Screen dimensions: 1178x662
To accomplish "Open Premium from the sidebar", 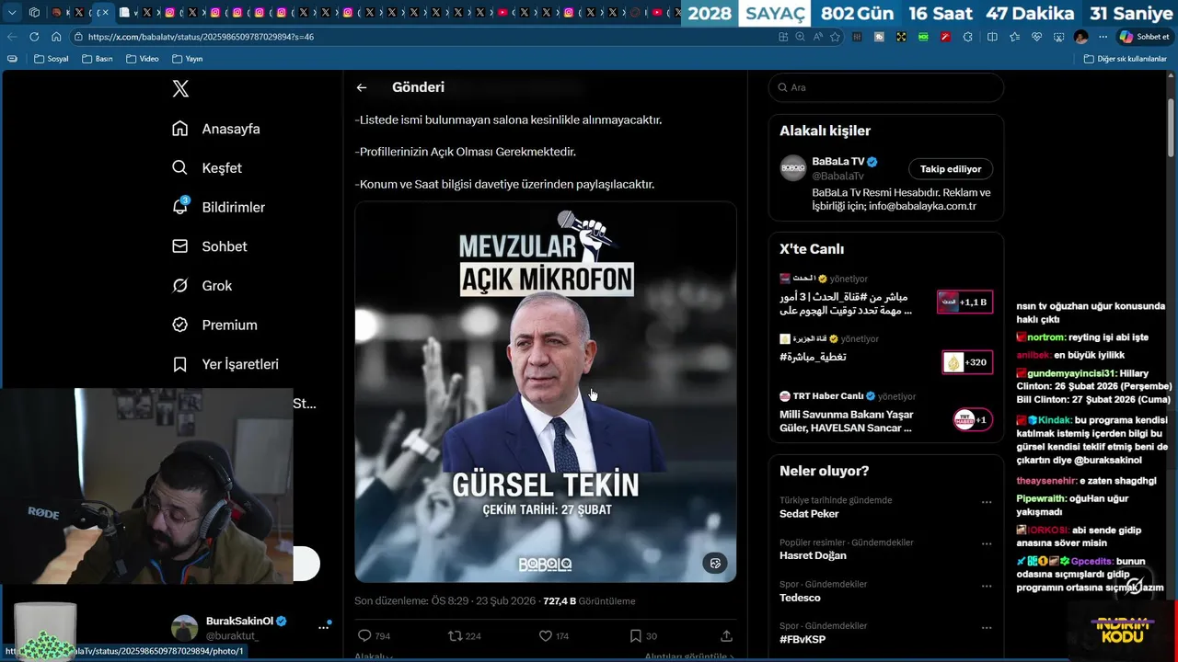I will (214, 325).
